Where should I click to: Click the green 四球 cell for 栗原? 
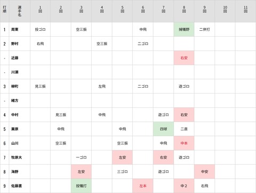coord(163,129)
